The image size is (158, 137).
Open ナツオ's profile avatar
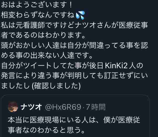[x=13, y=107]
